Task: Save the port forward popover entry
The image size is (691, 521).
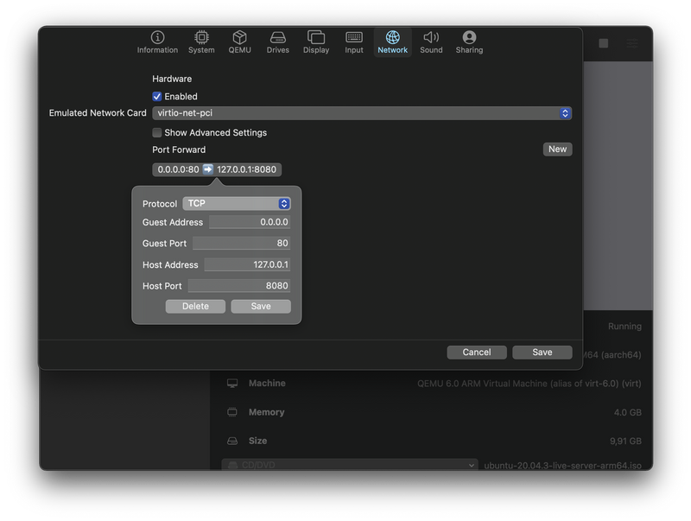Action: [x=261, y=307]
